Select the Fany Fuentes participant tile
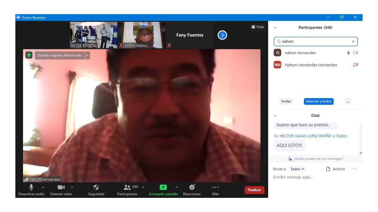This screenshot has width=378, height=212. (x=190, y=35)
